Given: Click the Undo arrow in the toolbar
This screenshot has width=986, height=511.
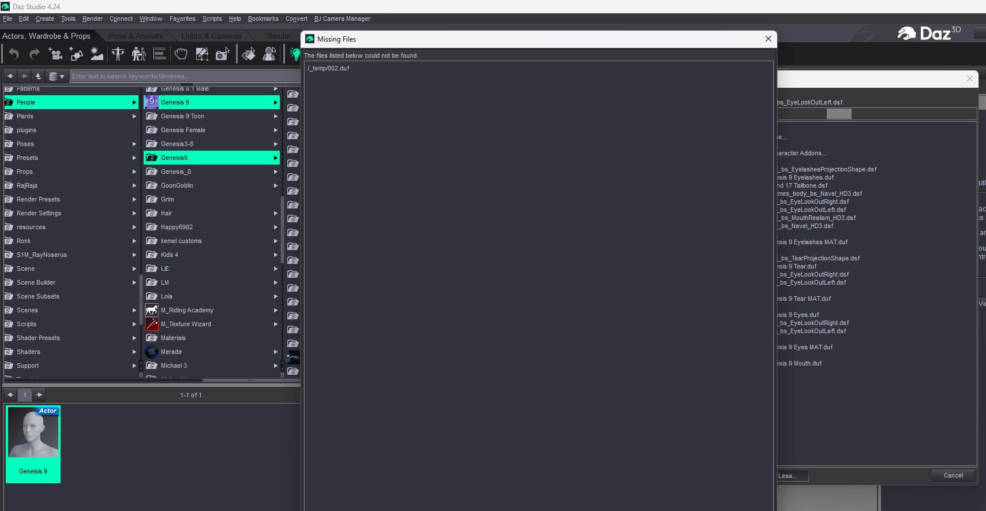Looking at the screenshot, I should point(14,54).
